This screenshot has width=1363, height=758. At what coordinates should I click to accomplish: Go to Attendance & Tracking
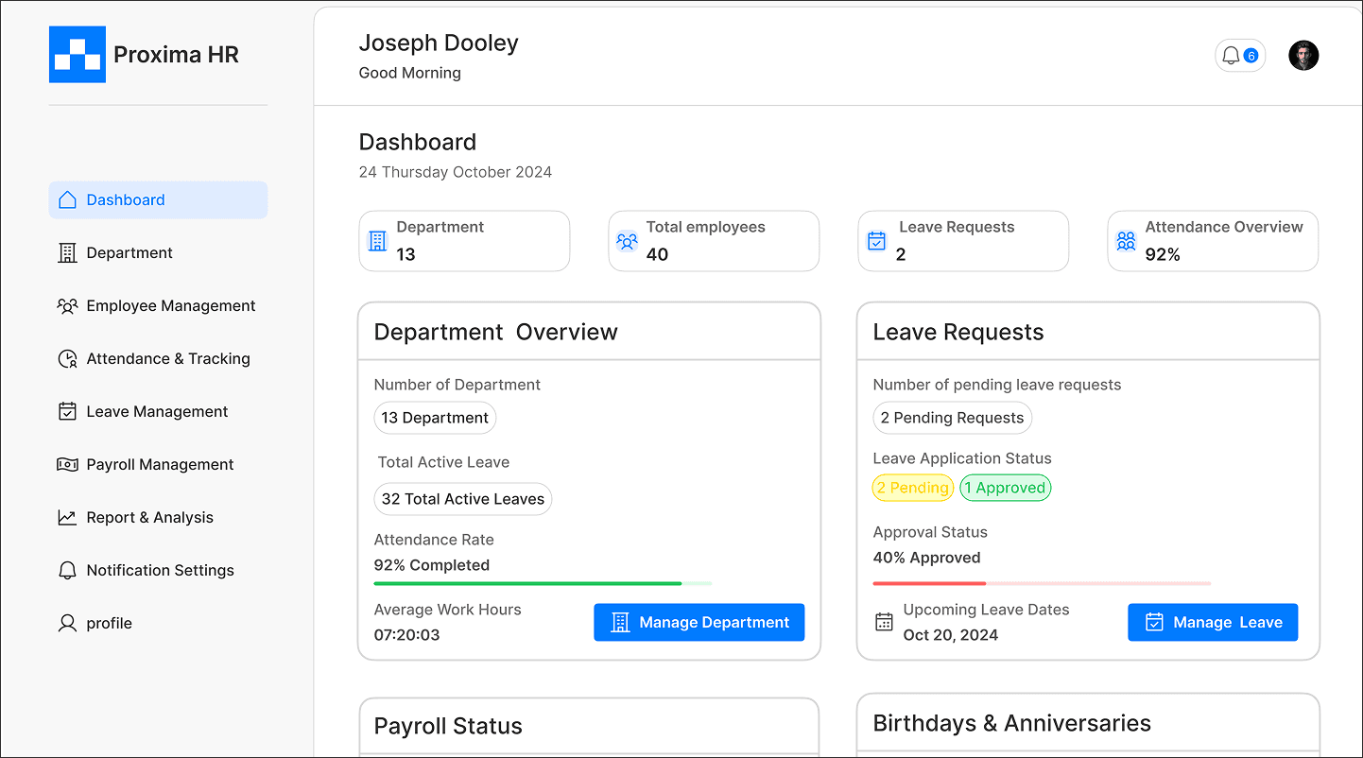158,358
